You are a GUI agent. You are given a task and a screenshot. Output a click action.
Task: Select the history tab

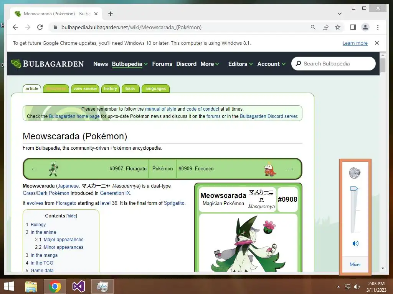pos(110,88)
